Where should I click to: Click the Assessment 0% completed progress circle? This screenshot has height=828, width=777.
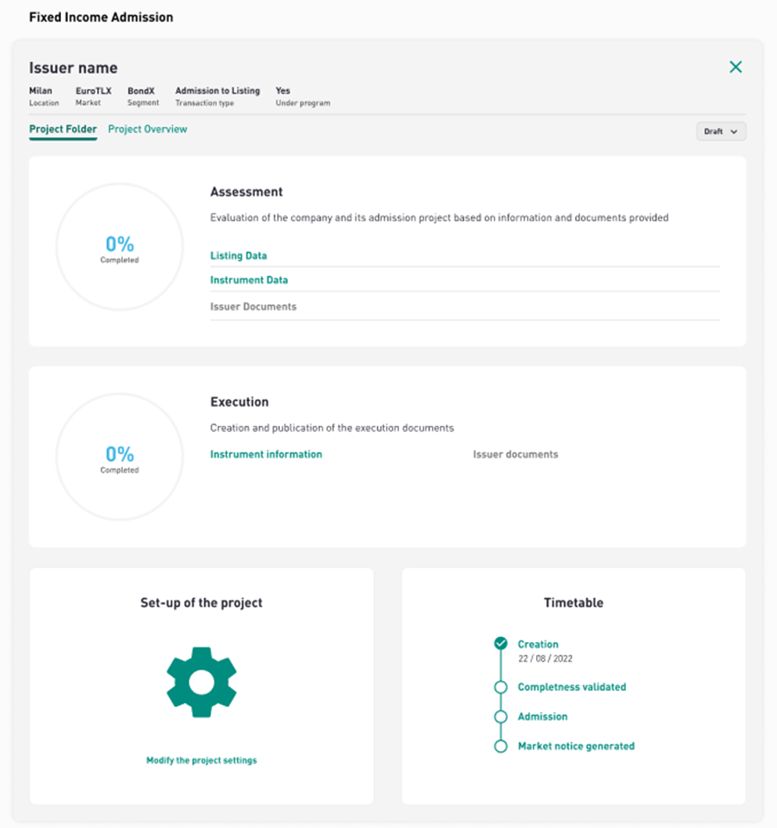tap(120, 247)
